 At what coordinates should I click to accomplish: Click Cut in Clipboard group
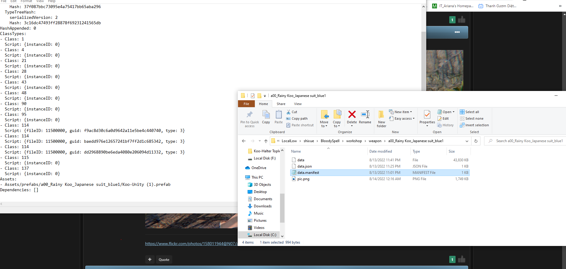(x=292, y=112)
